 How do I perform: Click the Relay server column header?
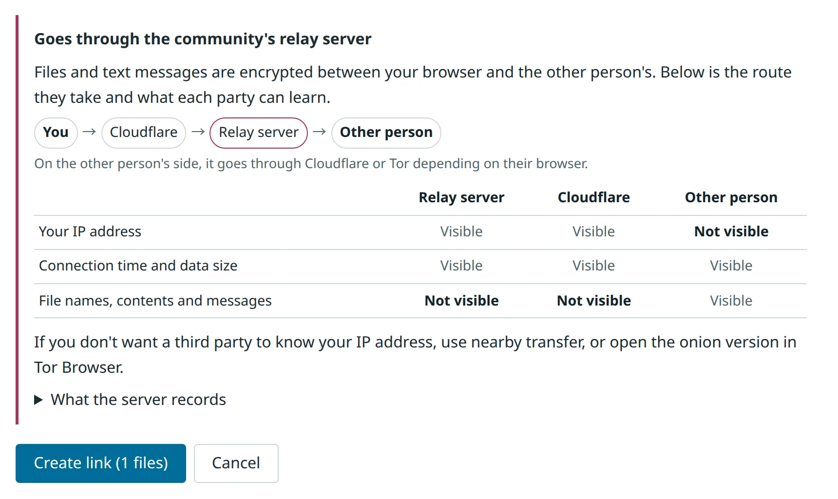click(x=461, y=197)
